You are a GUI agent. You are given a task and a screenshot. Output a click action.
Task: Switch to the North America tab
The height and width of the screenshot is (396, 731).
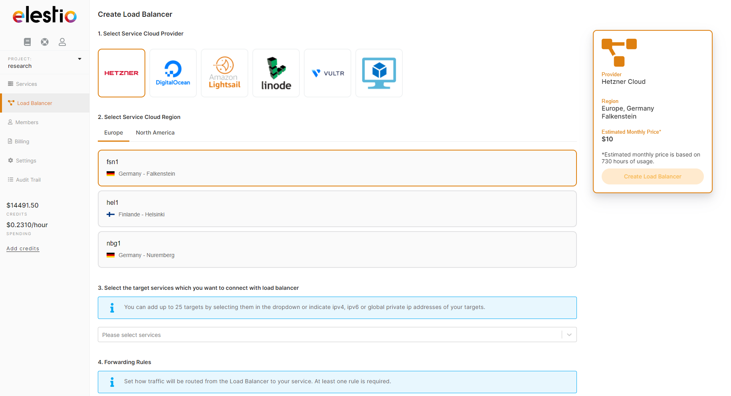tap(155, 133)
